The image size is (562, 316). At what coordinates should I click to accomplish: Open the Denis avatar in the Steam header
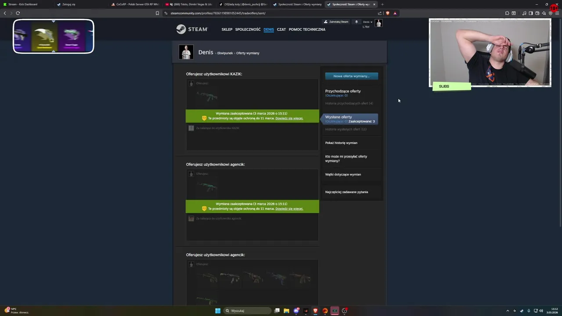(378, 23)
